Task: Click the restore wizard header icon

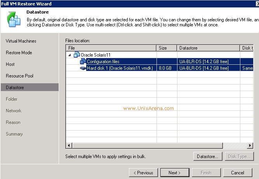Action: point(14,19)
